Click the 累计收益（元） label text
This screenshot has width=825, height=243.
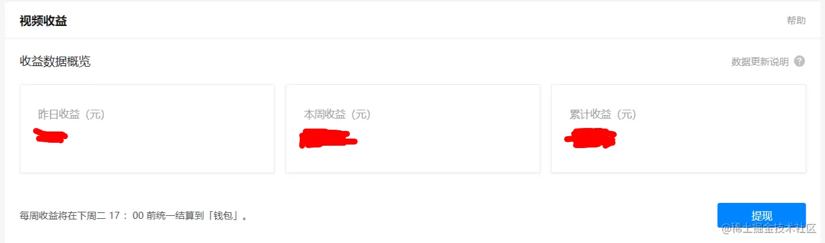click(x=603, y=114)
